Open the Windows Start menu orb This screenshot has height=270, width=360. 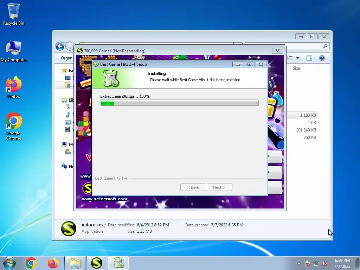[9, 263]
